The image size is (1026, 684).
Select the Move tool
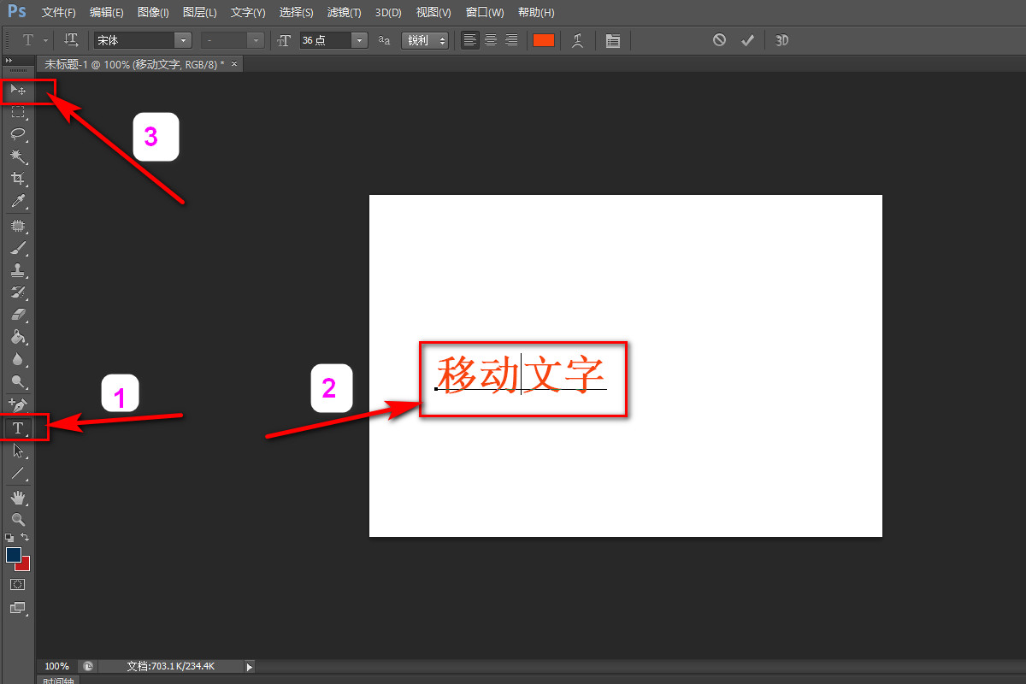(x=19, y=90)
